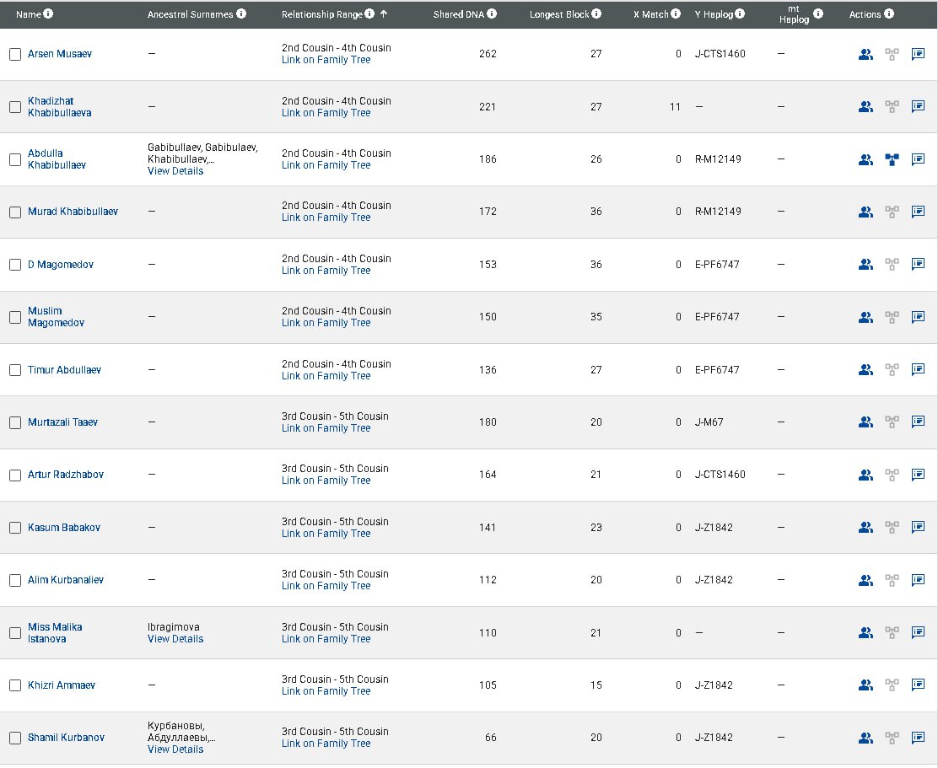Select checkbox for Timur Abdullaev
This screenshot has width=938, height=768.
(15, 370)
